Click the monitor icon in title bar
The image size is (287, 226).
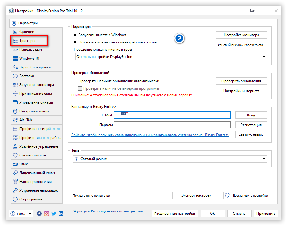pos(252,10)
